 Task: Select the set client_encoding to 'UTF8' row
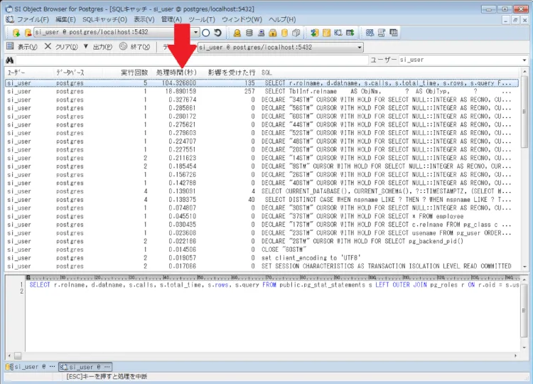[x=262, y=258]
